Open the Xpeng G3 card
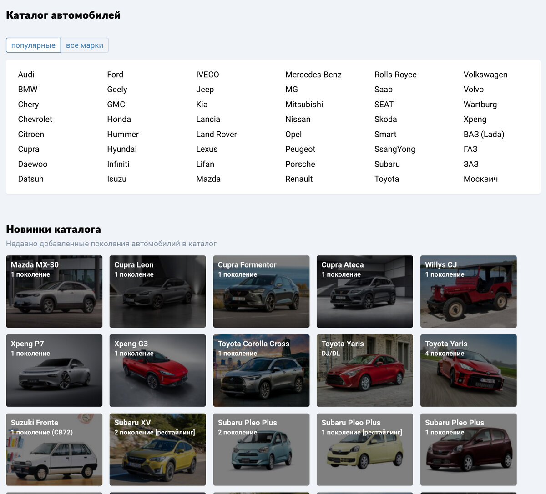The image size is (546, 494). click(x=157, y=370)
